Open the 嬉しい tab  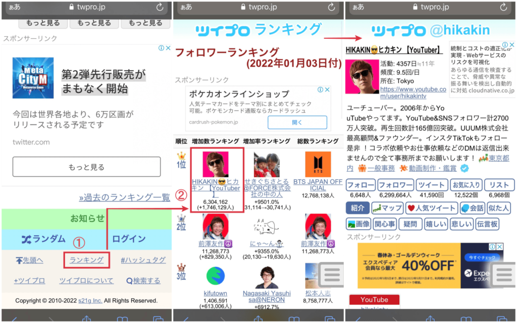click(436, 224)
